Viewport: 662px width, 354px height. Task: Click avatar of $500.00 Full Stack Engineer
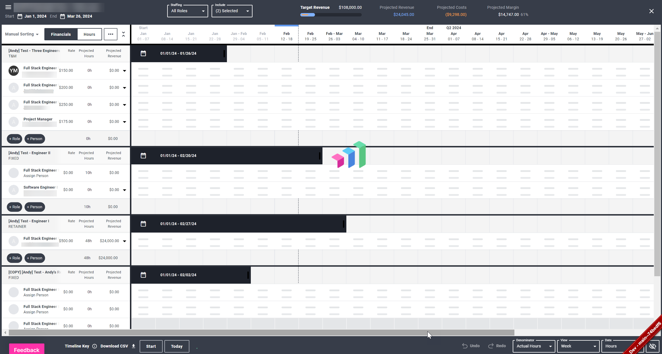[x=14, y=241]
